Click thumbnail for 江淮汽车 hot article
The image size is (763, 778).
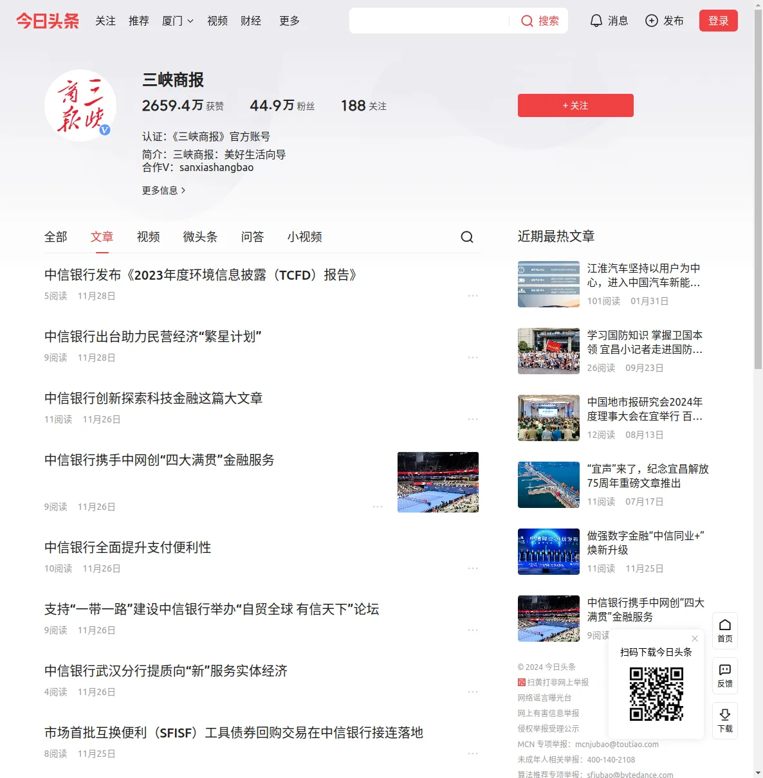coord(549,284)
